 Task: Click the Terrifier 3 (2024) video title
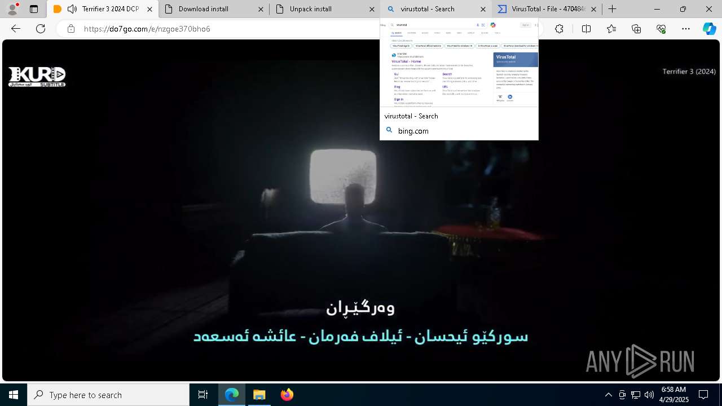pos(689,72)
